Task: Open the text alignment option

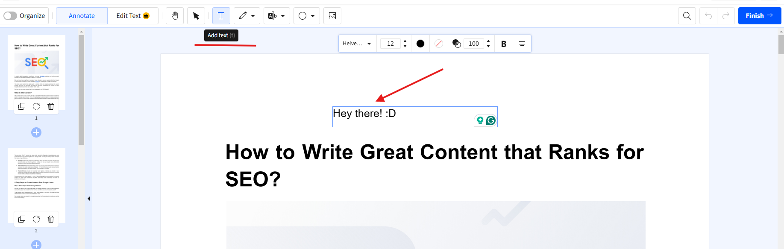Action: pyautogui.click(x=522, y=44)
